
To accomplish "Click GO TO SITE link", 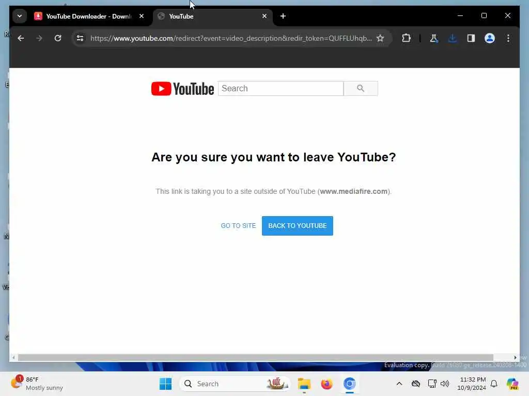I will tap(238, 226).
